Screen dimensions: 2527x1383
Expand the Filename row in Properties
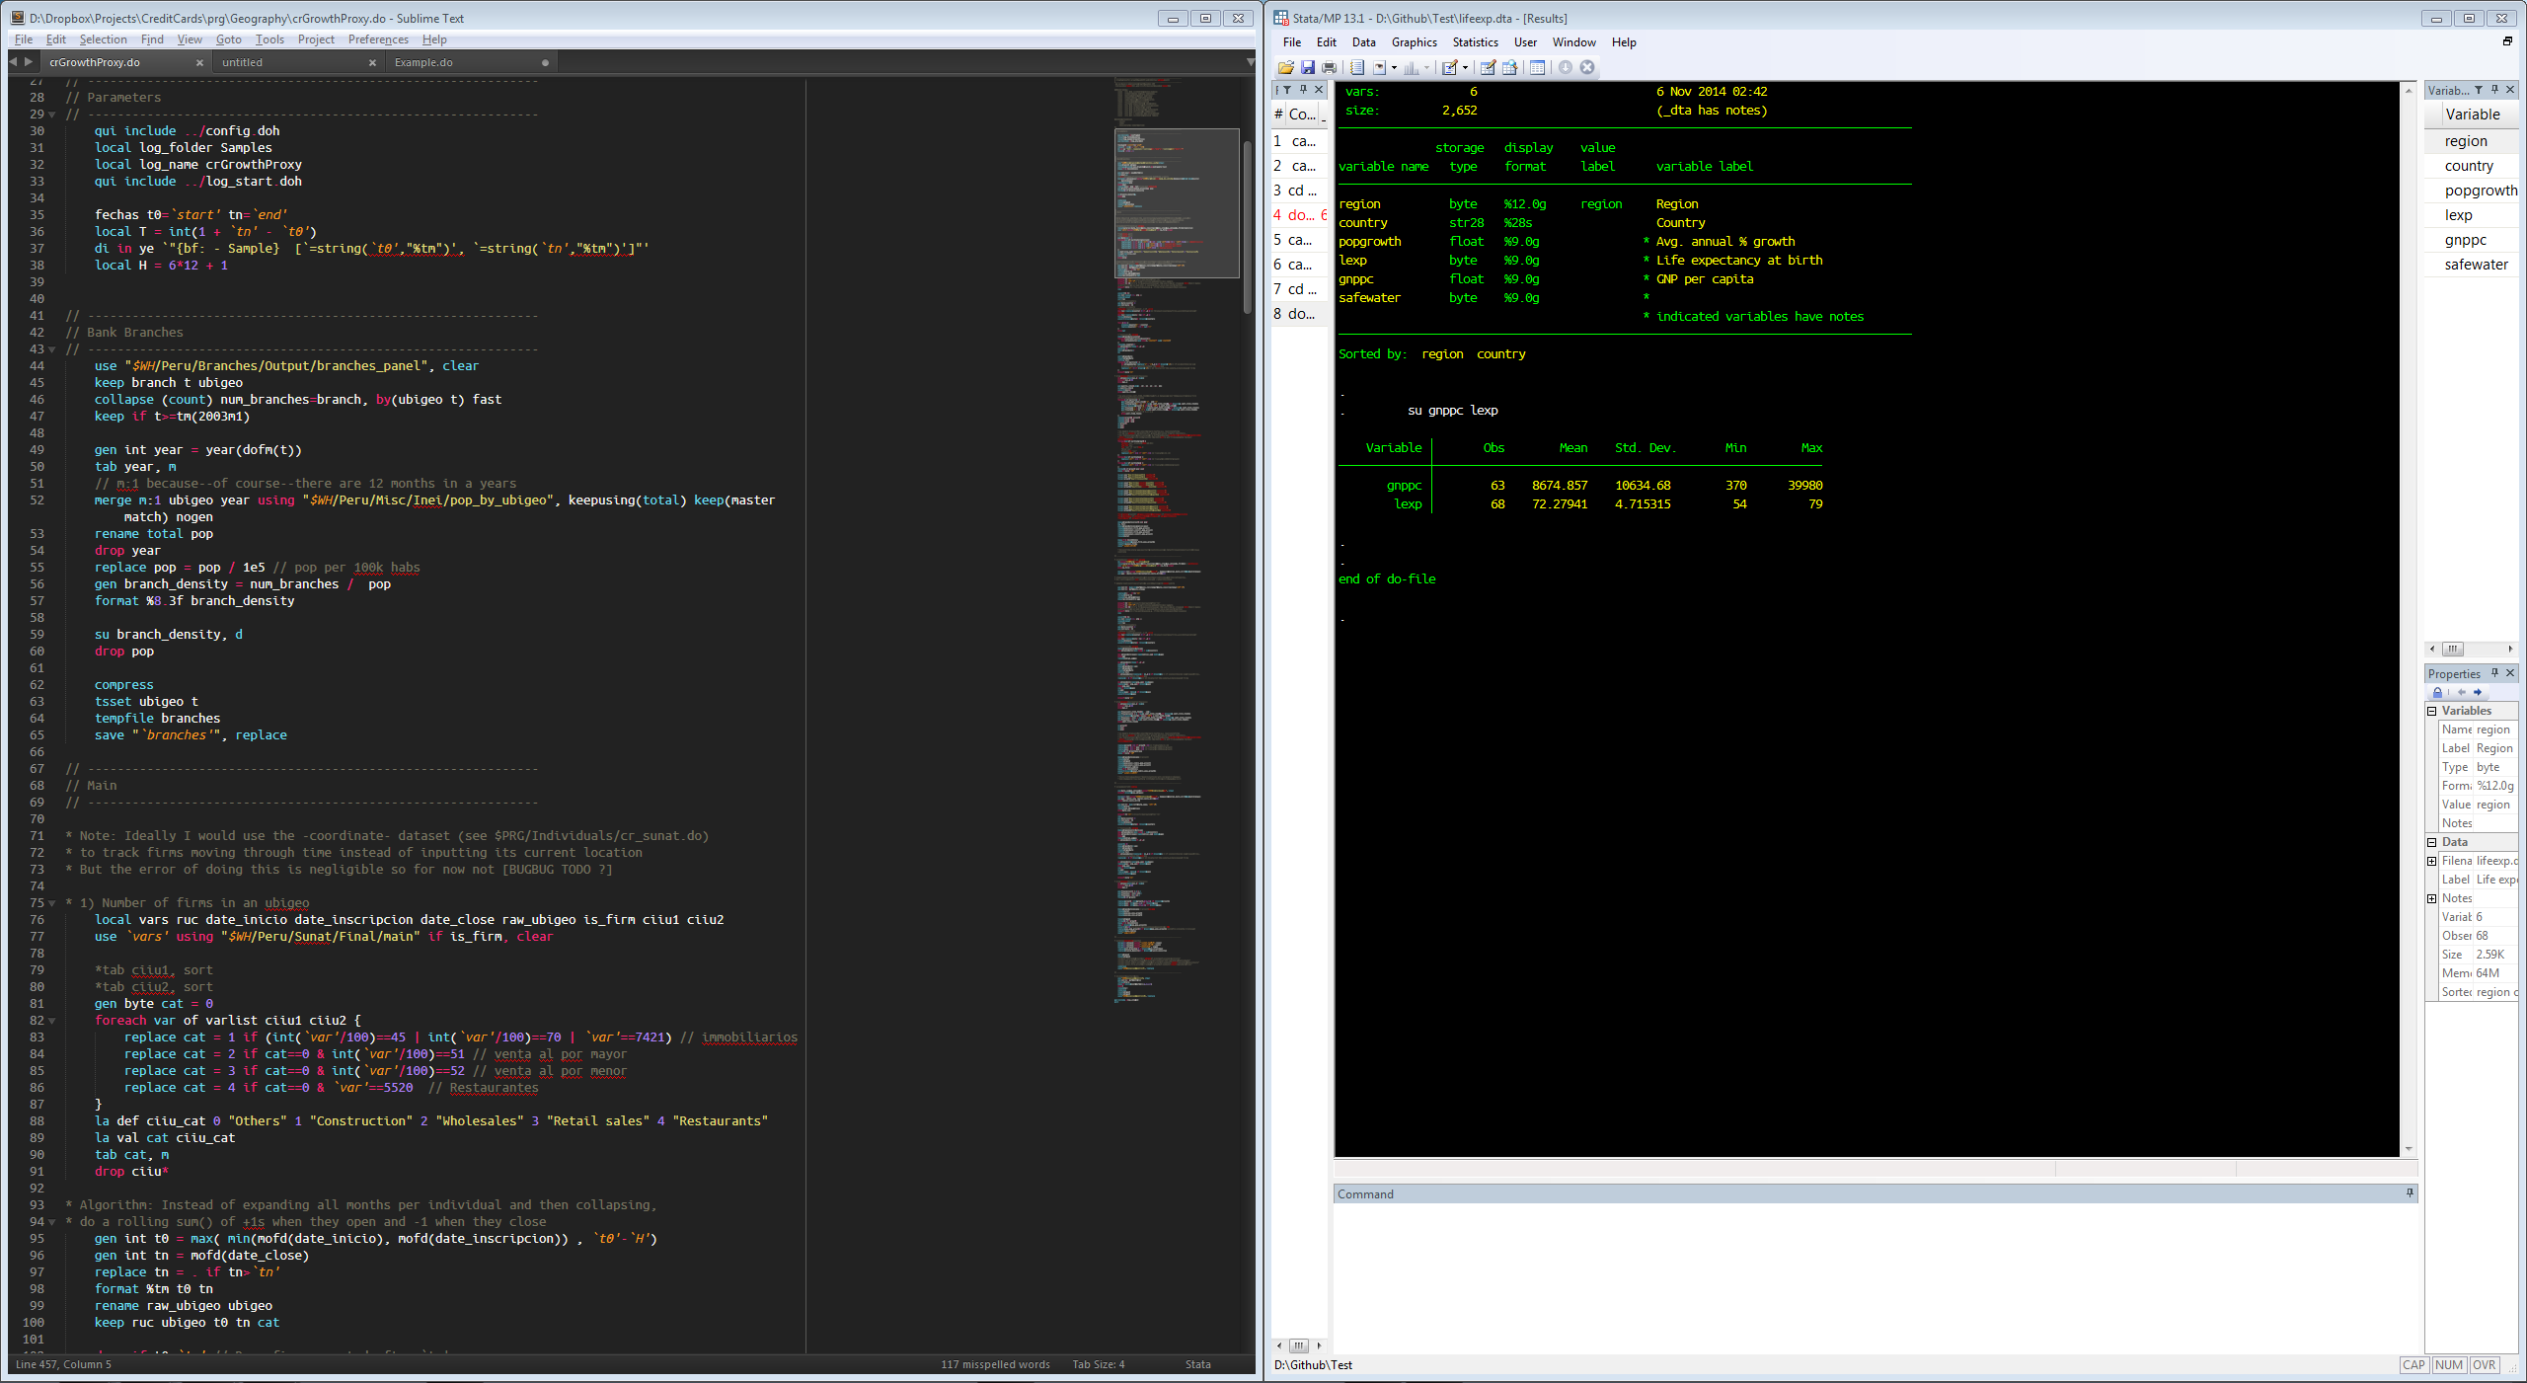[2433, 861]
